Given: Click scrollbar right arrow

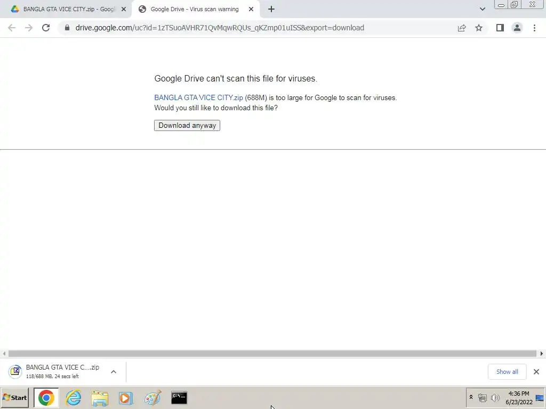Looking at the screenshot, I should (542, 354).
